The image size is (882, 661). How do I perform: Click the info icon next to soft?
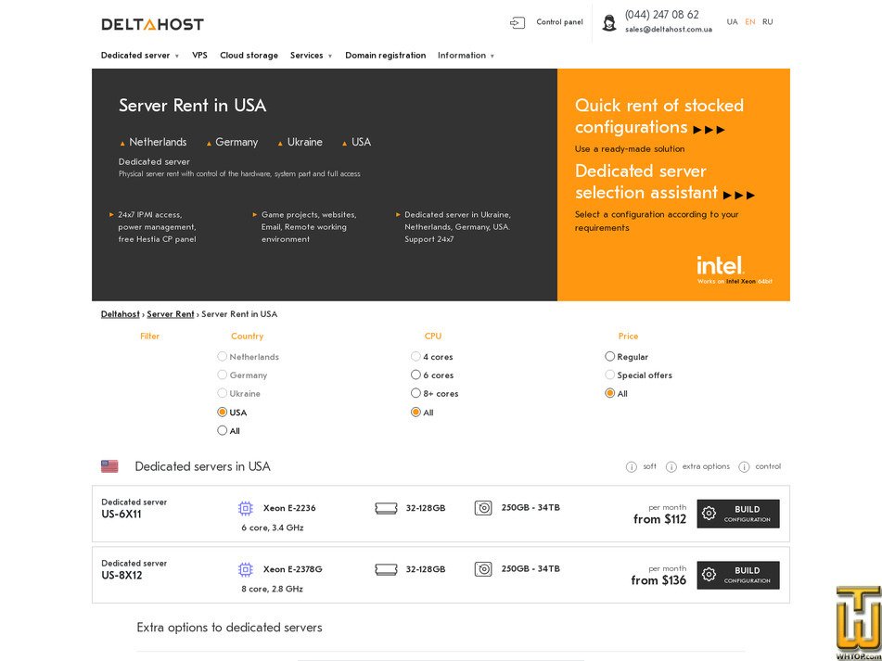pyautogui.click(x=631, y=467)
